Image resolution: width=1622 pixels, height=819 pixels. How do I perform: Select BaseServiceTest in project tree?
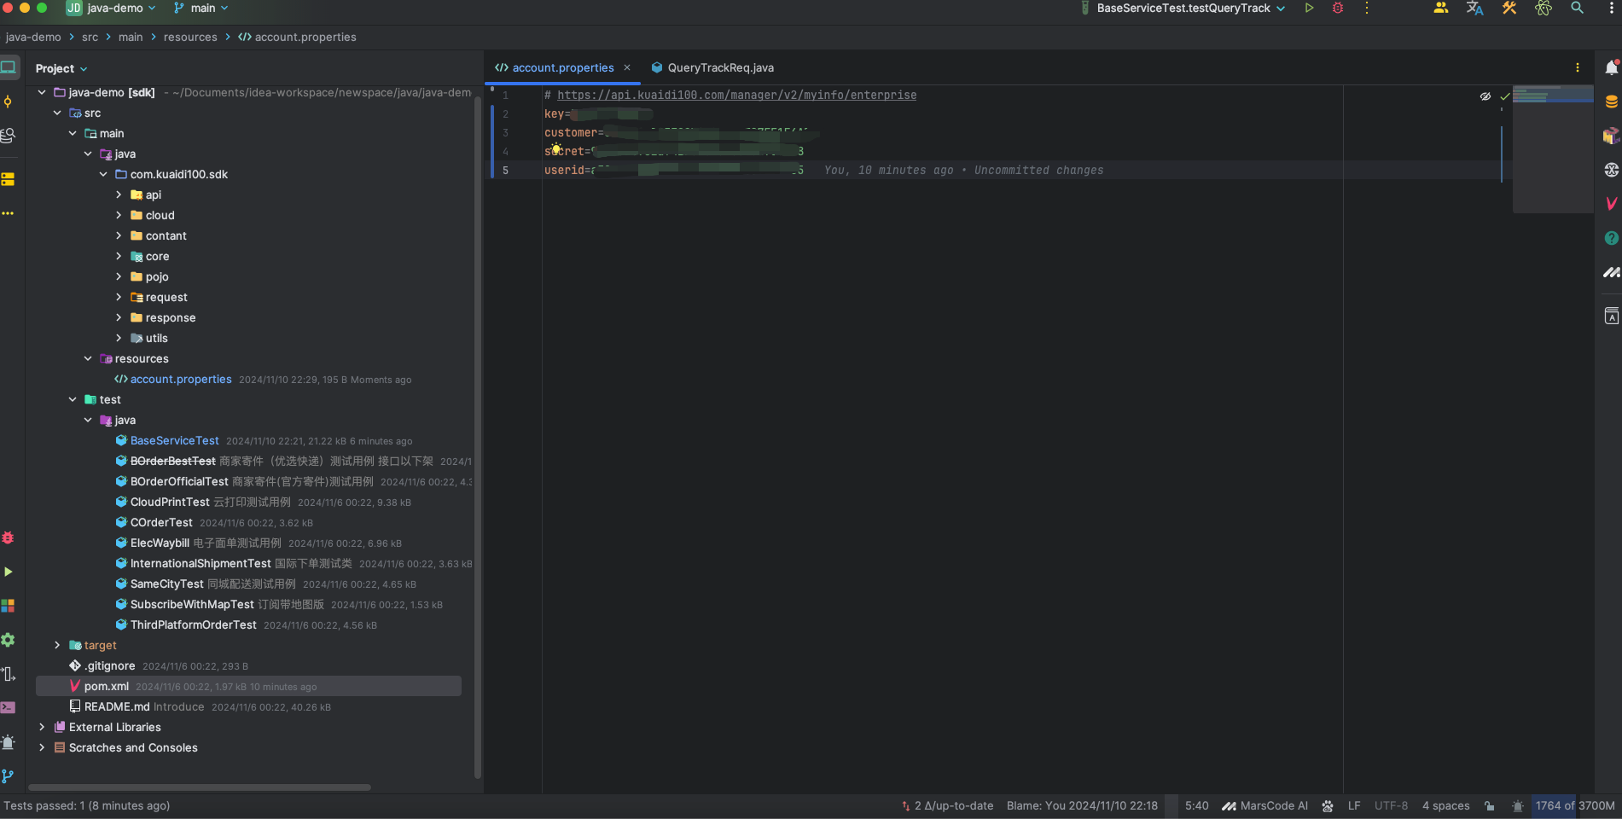click(x=174, y=440)
